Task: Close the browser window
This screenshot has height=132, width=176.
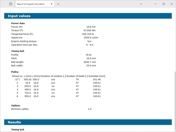Action: 171,4
